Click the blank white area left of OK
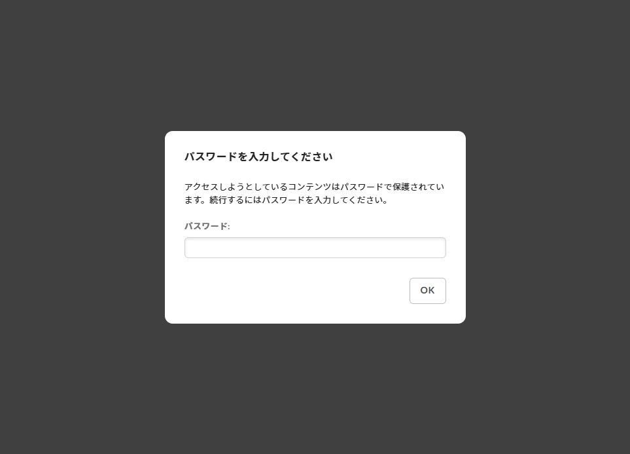The image size is (630, 454). [x=293, y=291]
